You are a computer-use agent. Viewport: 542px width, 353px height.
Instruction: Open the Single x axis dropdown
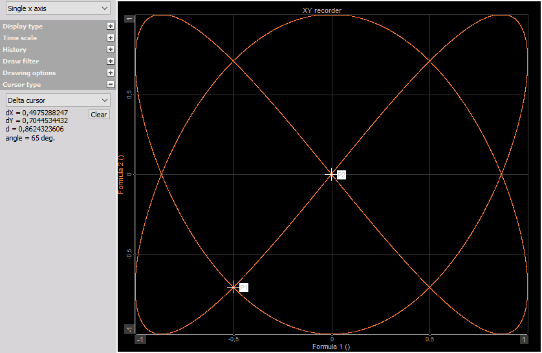coord(58,8)
